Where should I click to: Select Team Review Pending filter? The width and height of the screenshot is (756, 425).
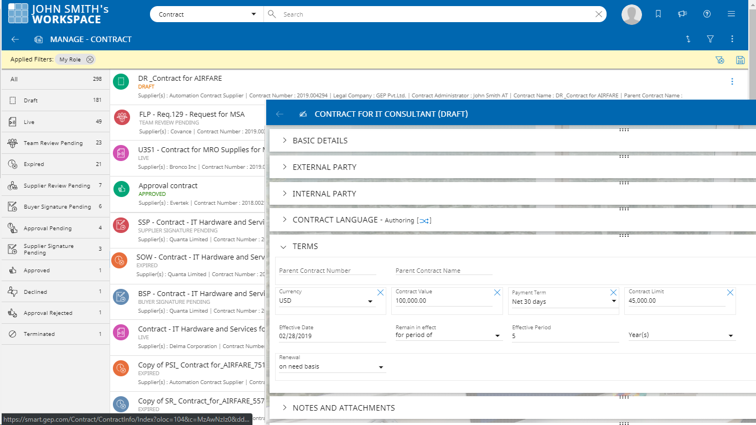click(x=55, y=143)
